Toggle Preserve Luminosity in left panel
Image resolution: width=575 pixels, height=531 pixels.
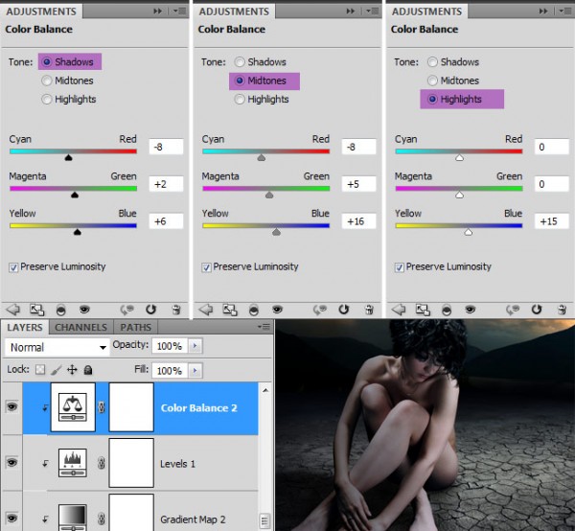coord(13,267)
